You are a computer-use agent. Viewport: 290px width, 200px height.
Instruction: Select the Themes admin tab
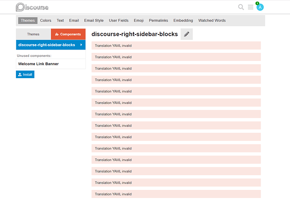28,21
